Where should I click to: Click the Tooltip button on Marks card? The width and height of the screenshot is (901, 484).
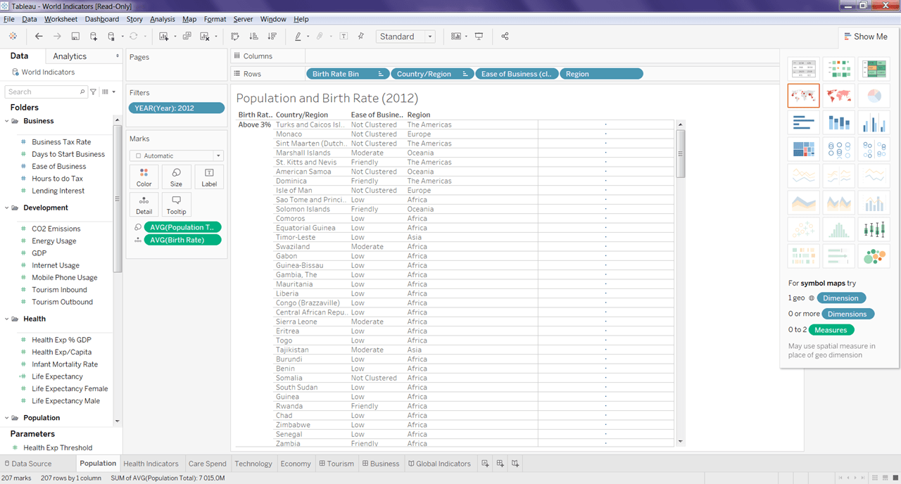176,204
